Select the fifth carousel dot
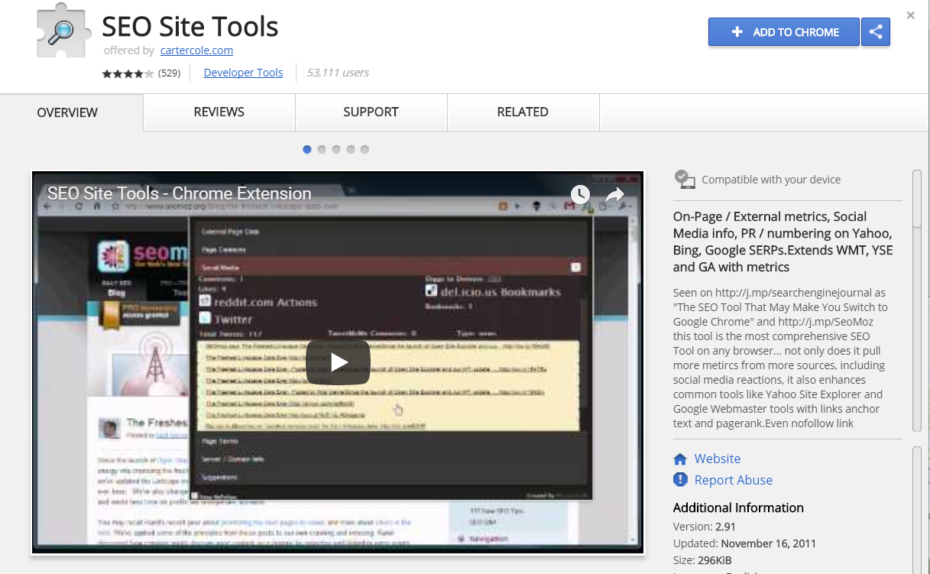The height and width of the screenshot is (574, 930). (365, 150)
